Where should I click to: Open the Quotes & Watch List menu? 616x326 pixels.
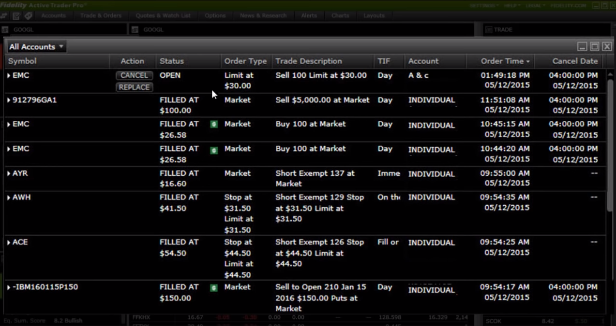click(163, 15)
